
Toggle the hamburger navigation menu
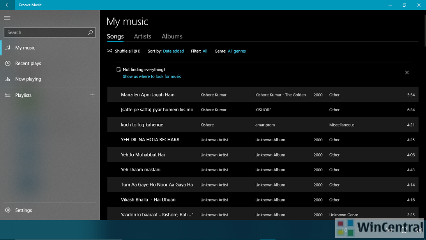click(7, 18)
